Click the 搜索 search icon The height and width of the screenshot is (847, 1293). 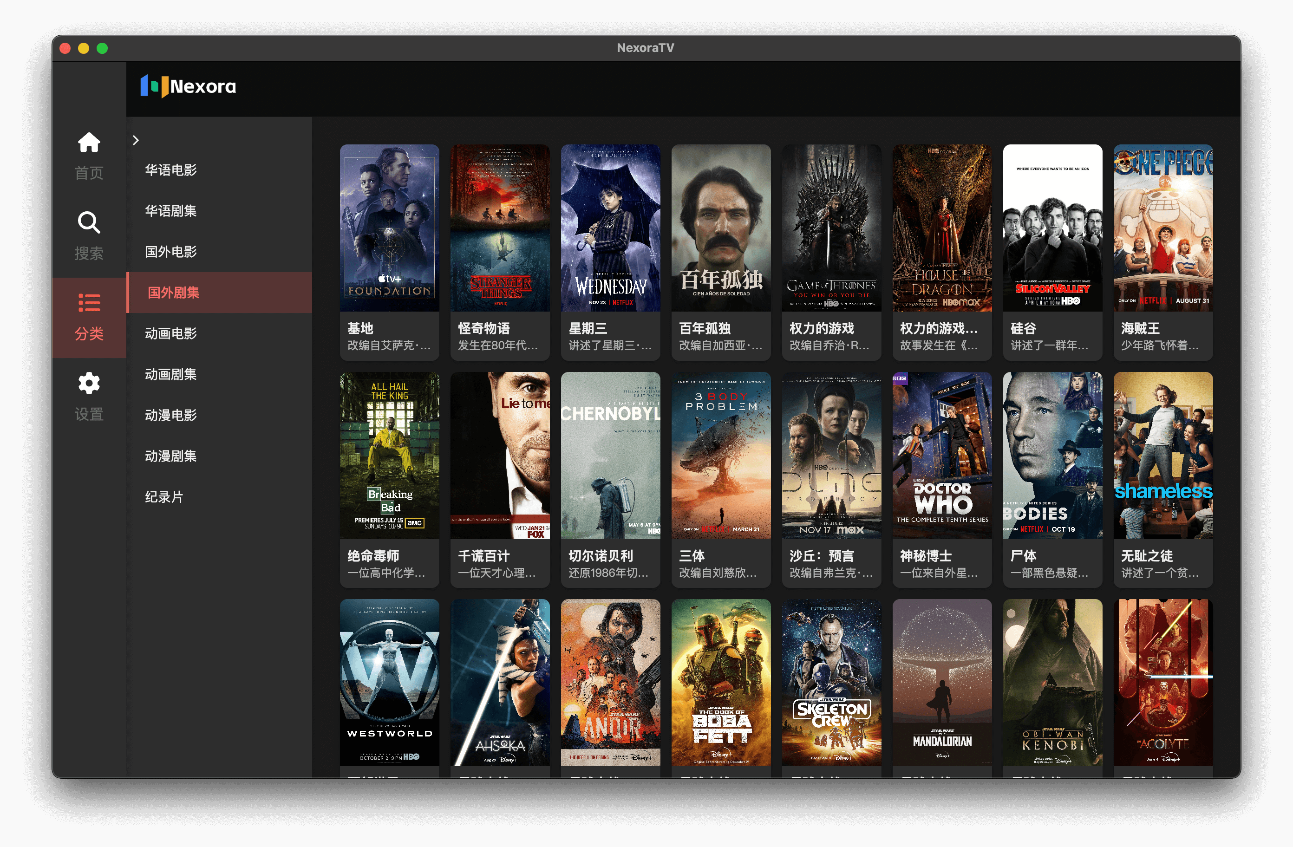pos(89,223)
